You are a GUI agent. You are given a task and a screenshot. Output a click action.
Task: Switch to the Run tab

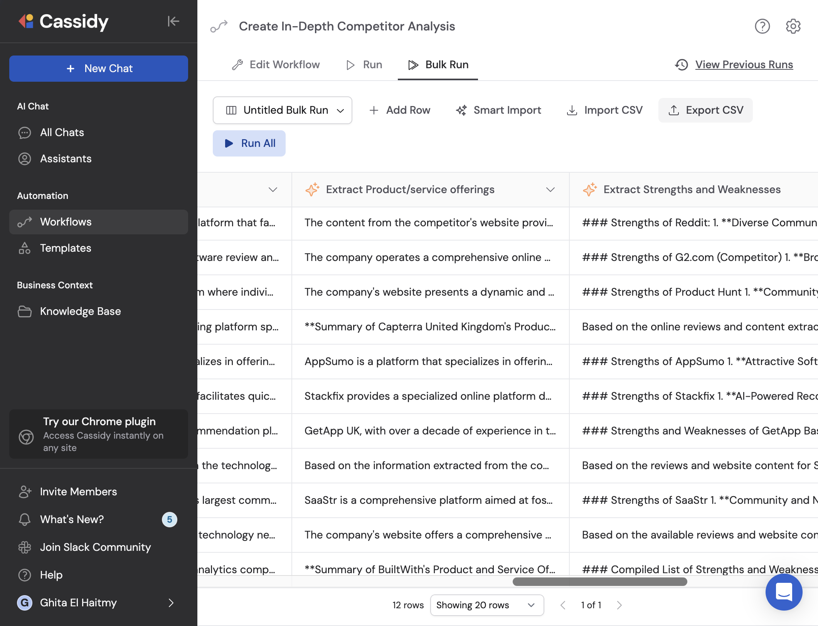(364, 65)
